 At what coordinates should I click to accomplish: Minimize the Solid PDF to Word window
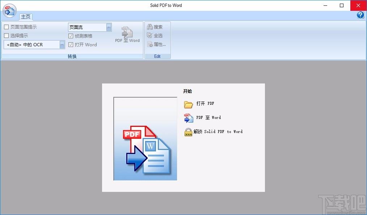(x=325, y=5)
